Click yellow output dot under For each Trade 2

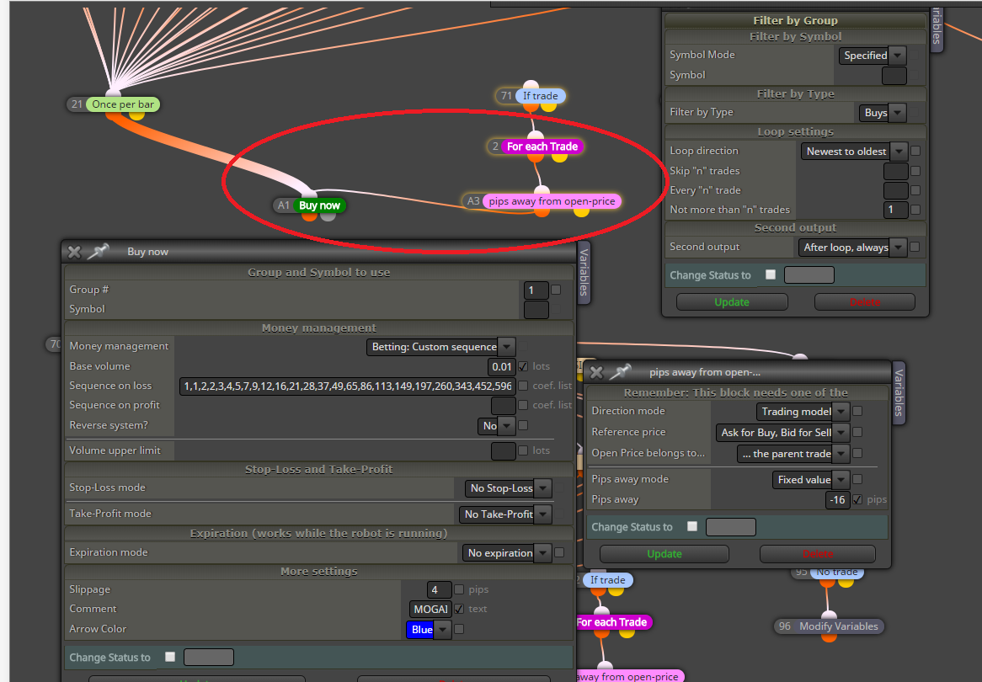(559, 157)
